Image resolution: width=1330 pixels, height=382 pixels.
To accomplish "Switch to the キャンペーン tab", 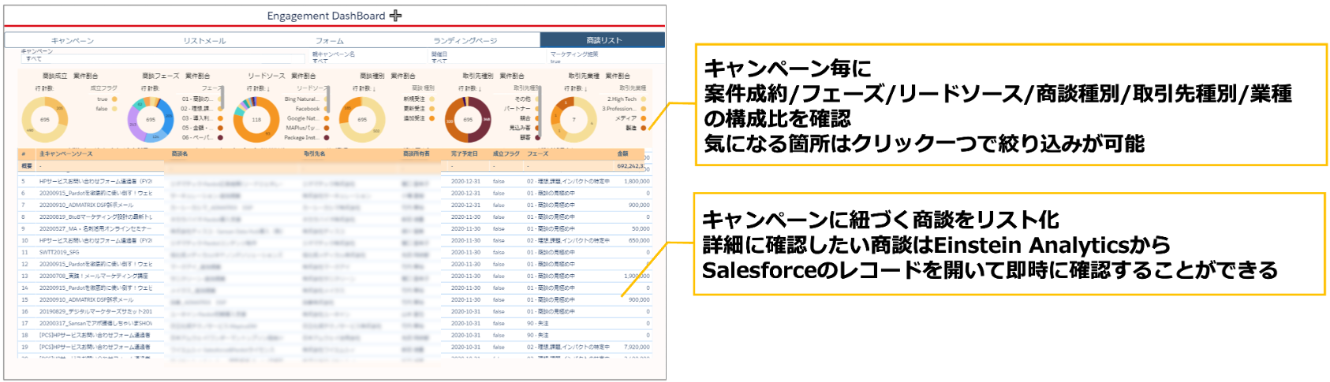I will [x=73, y=40].
